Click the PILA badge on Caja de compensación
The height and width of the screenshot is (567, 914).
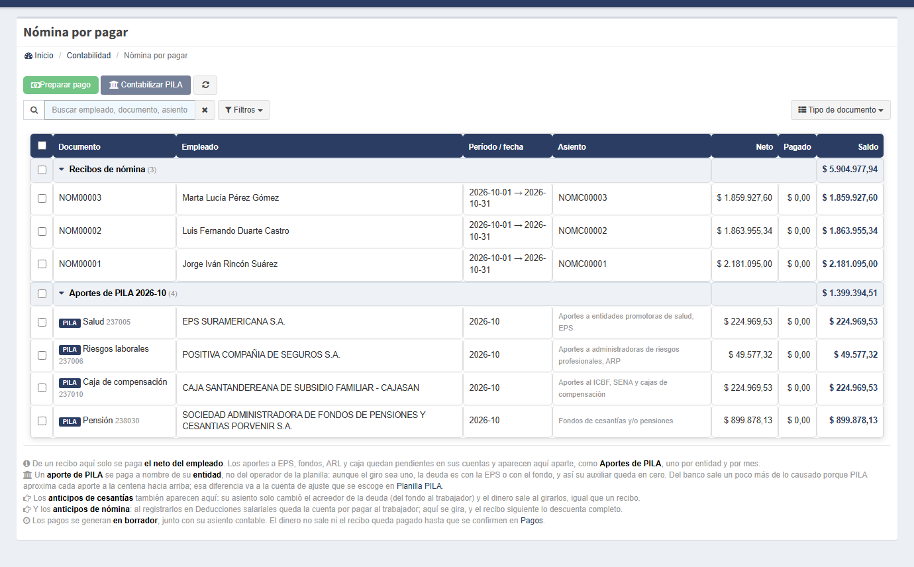(70, 383)
